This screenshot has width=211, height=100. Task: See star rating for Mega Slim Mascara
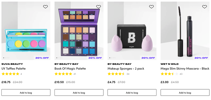click(x=170, y=74)
